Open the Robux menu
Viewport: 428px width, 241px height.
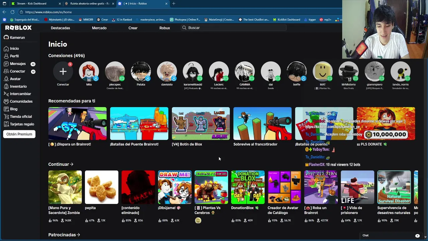point(165,28)
